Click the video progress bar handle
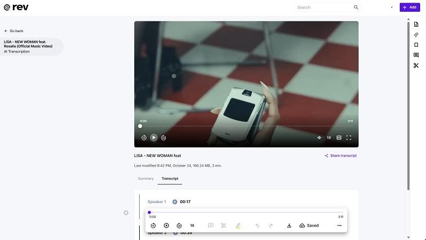This screenshot has height=240, width=426. [140, 126]
